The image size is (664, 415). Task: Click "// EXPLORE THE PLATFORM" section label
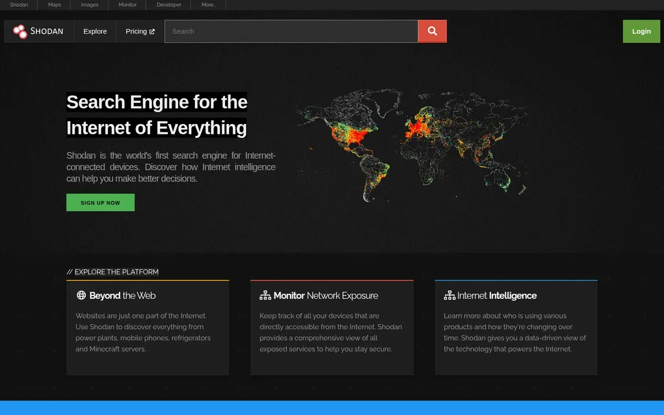[112, 272]
